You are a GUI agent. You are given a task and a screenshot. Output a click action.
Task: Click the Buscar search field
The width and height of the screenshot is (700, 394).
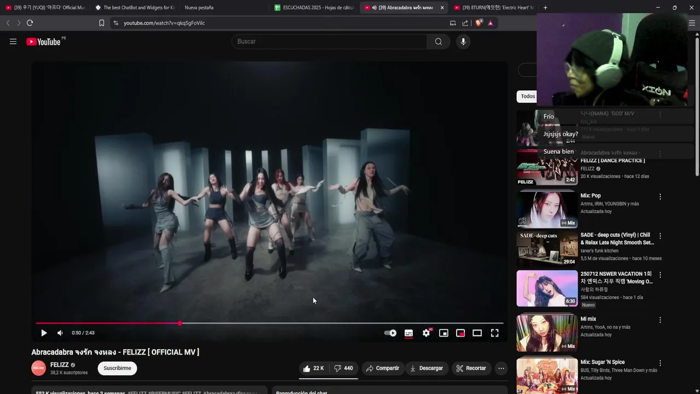(x=329, y=42)
